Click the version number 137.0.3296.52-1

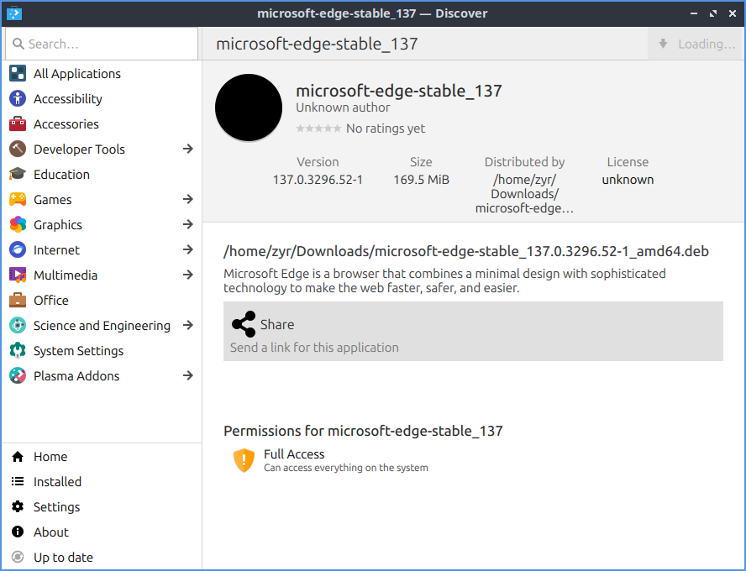pos(318,180)
